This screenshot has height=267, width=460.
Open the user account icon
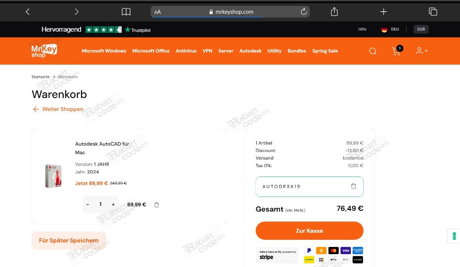point(419,51)
